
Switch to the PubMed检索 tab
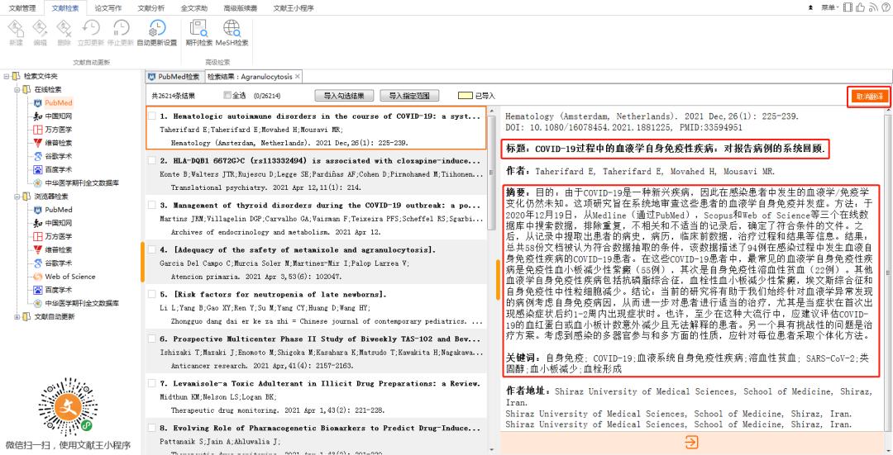pos(174,77)
